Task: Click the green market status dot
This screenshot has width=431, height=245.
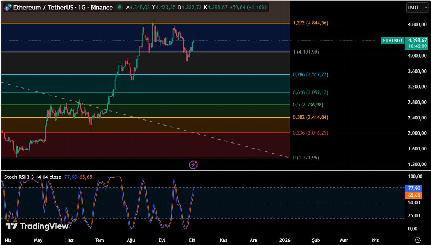Action: click(x=119, y=8)
